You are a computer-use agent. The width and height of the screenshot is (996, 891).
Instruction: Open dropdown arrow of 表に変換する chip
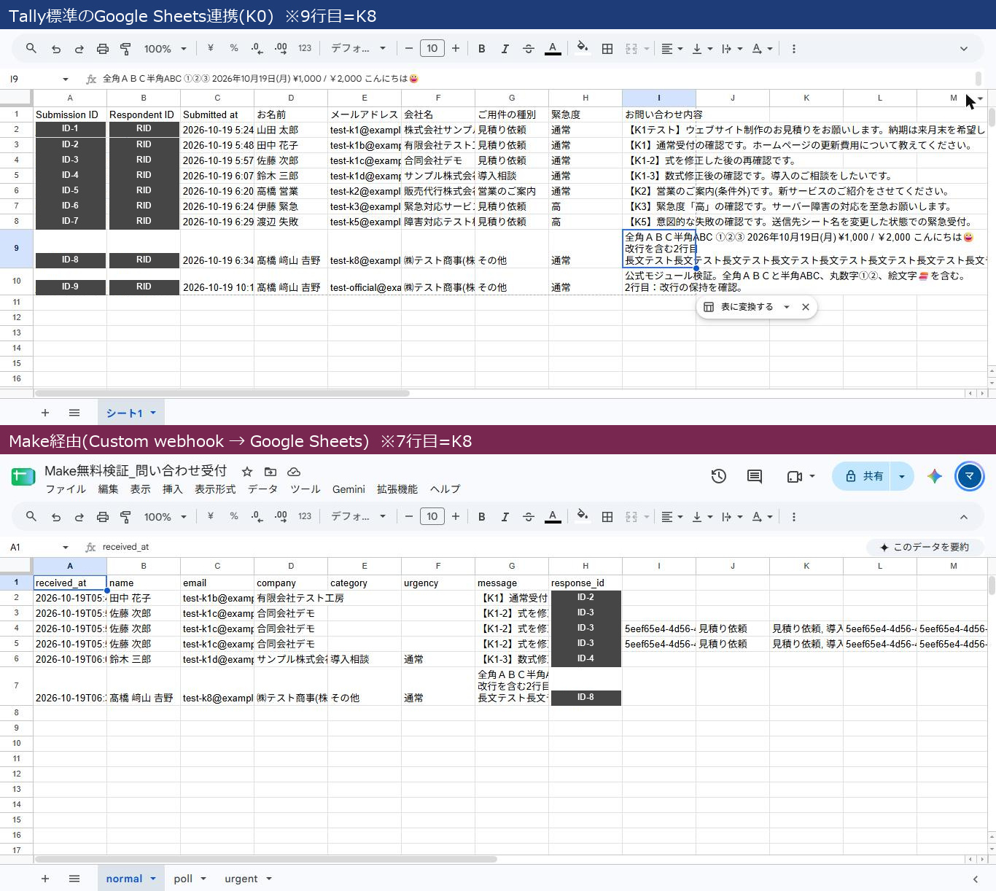pos(786,307)
